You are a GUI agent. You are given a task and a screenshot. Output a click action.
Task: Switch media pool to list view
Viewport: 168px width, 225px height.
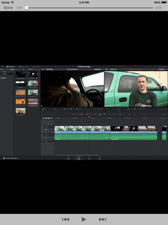click(33, 69)
